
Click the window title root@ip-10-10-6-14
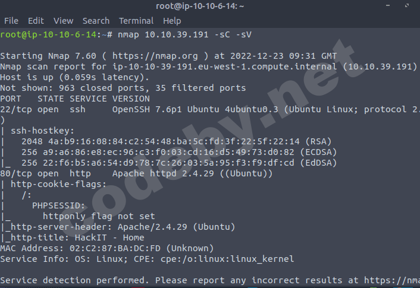pos(209,6)
